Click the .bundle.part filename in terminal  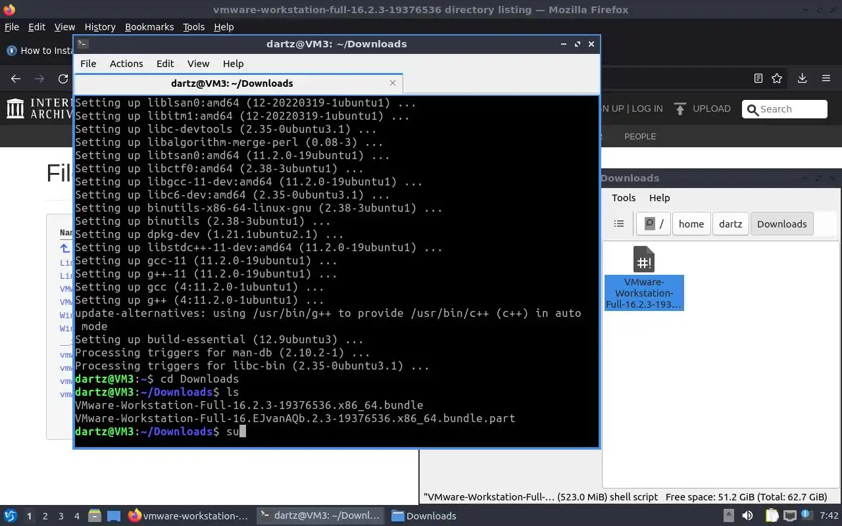coord(295,418)
